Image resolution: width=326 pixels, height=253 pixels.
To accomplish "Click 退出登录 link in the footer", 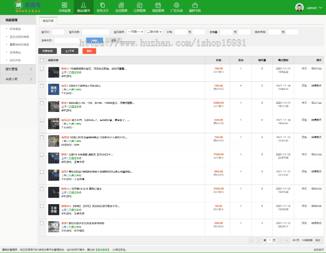I will [x=102, y=250].
